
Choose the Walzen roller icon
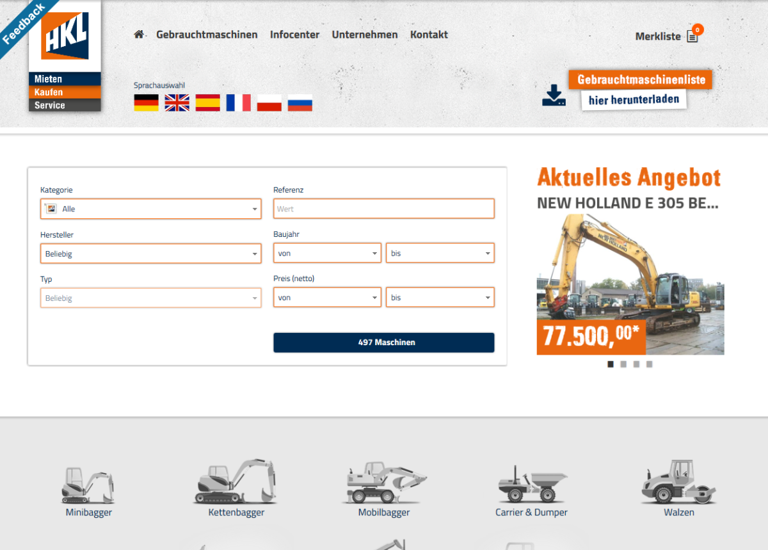[x=678, y=482]
